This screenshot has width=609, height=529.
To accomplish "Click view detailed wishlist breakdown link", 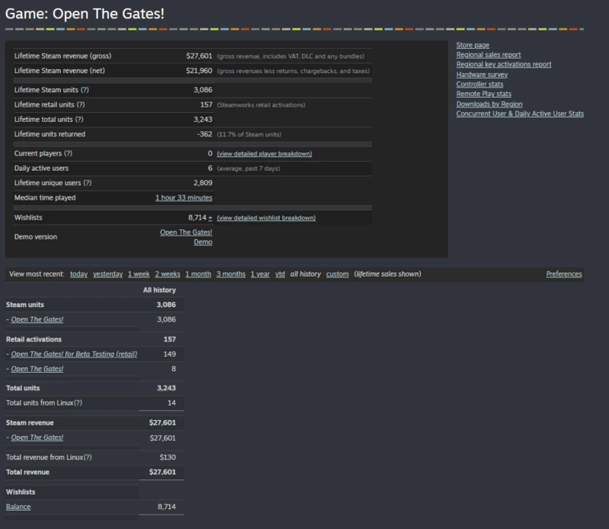I will (x=266, y=218).
